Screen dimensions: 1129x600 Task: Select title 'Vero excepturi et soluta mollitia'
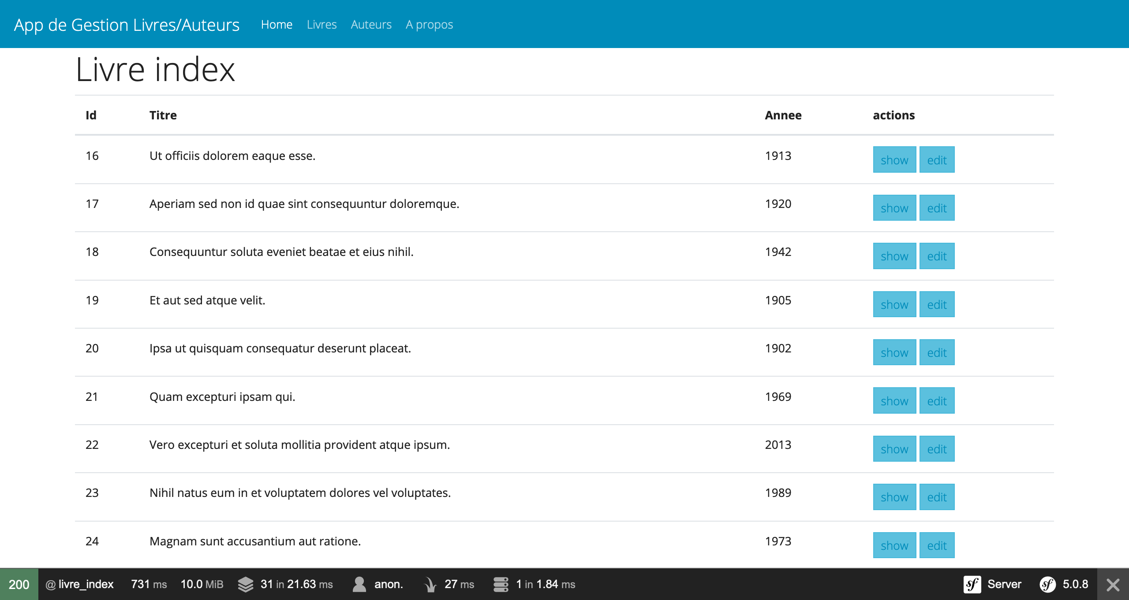pos(235,445)
